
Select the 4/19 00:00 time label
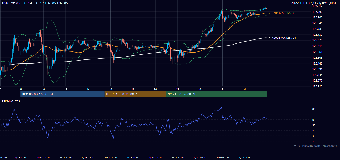(x=200, y=158)
